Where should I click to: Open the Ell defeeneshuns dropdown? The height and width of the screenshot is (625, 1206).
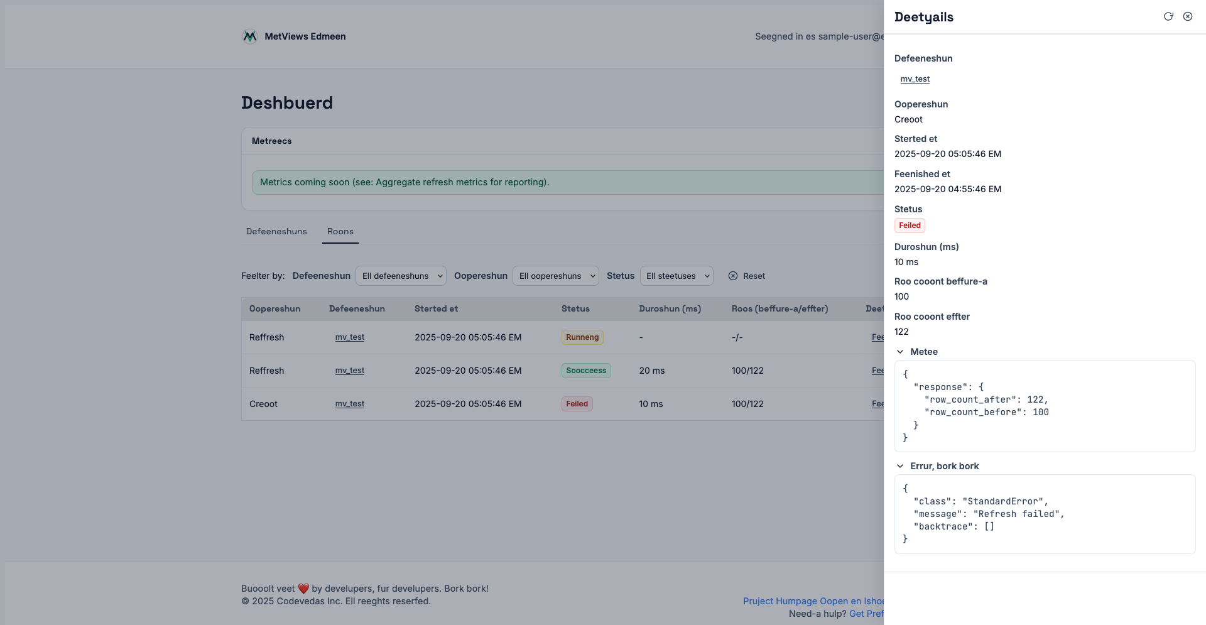[401, 276]
